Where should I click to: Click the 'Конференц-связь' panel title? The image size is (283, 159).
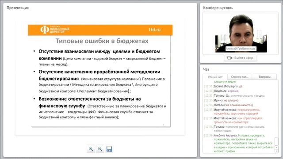[218, 8]
